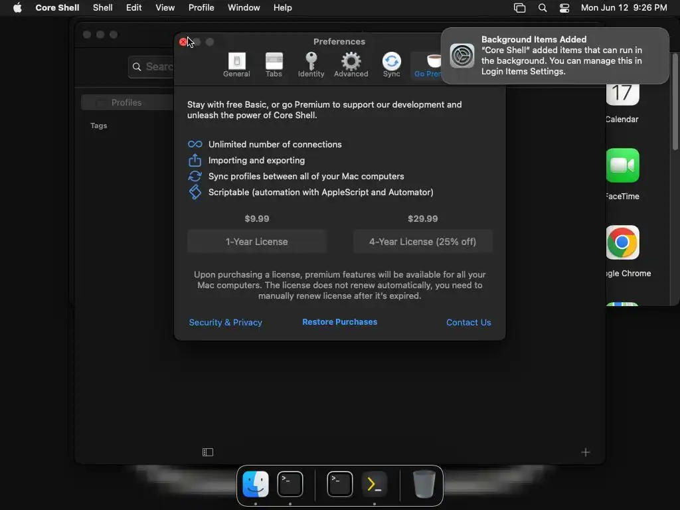Open the Core Shell yellow prompt Dock icon

click(374, 484)
